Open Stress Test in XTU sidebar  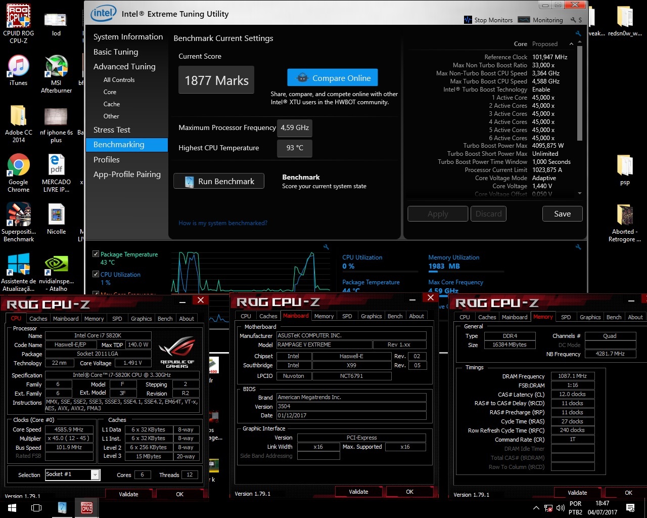pos(112,129)
